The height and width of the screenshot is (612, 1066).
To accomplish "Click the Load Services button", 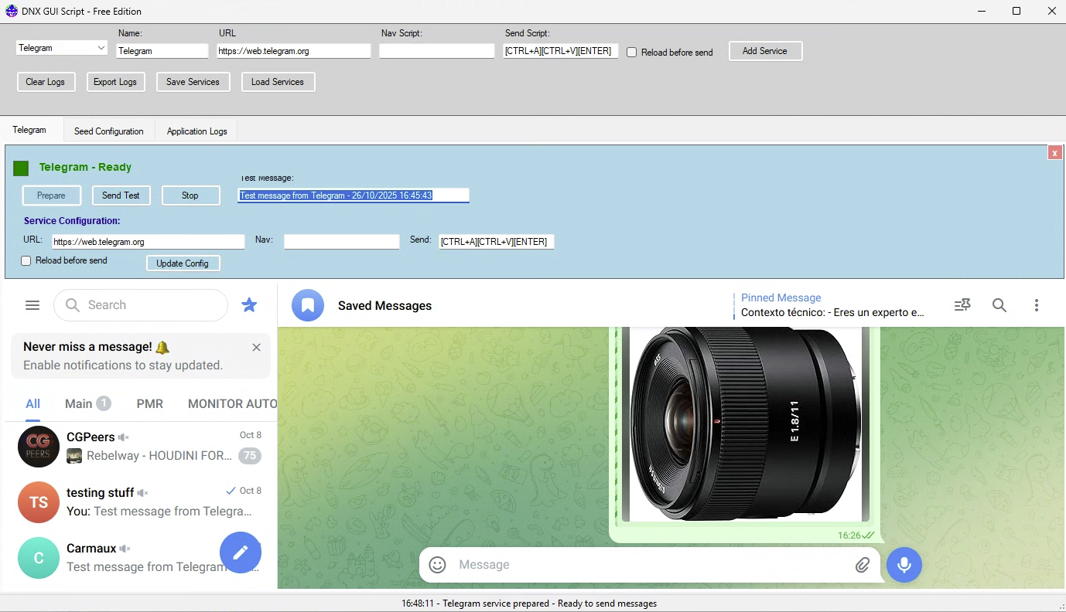I will 278,82.
